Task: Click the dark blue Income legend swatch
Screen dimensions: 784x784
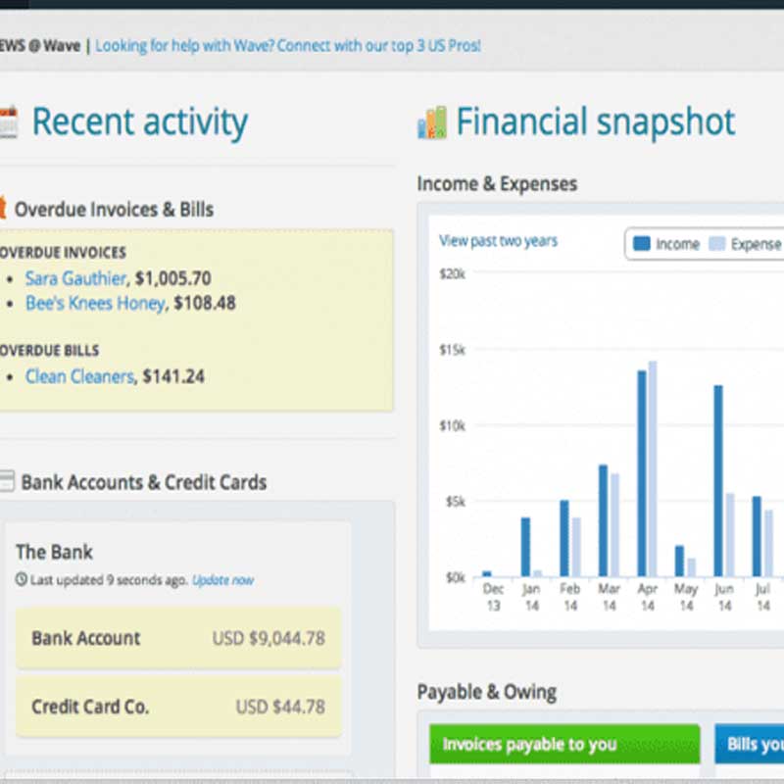Action: pos(642,244)
